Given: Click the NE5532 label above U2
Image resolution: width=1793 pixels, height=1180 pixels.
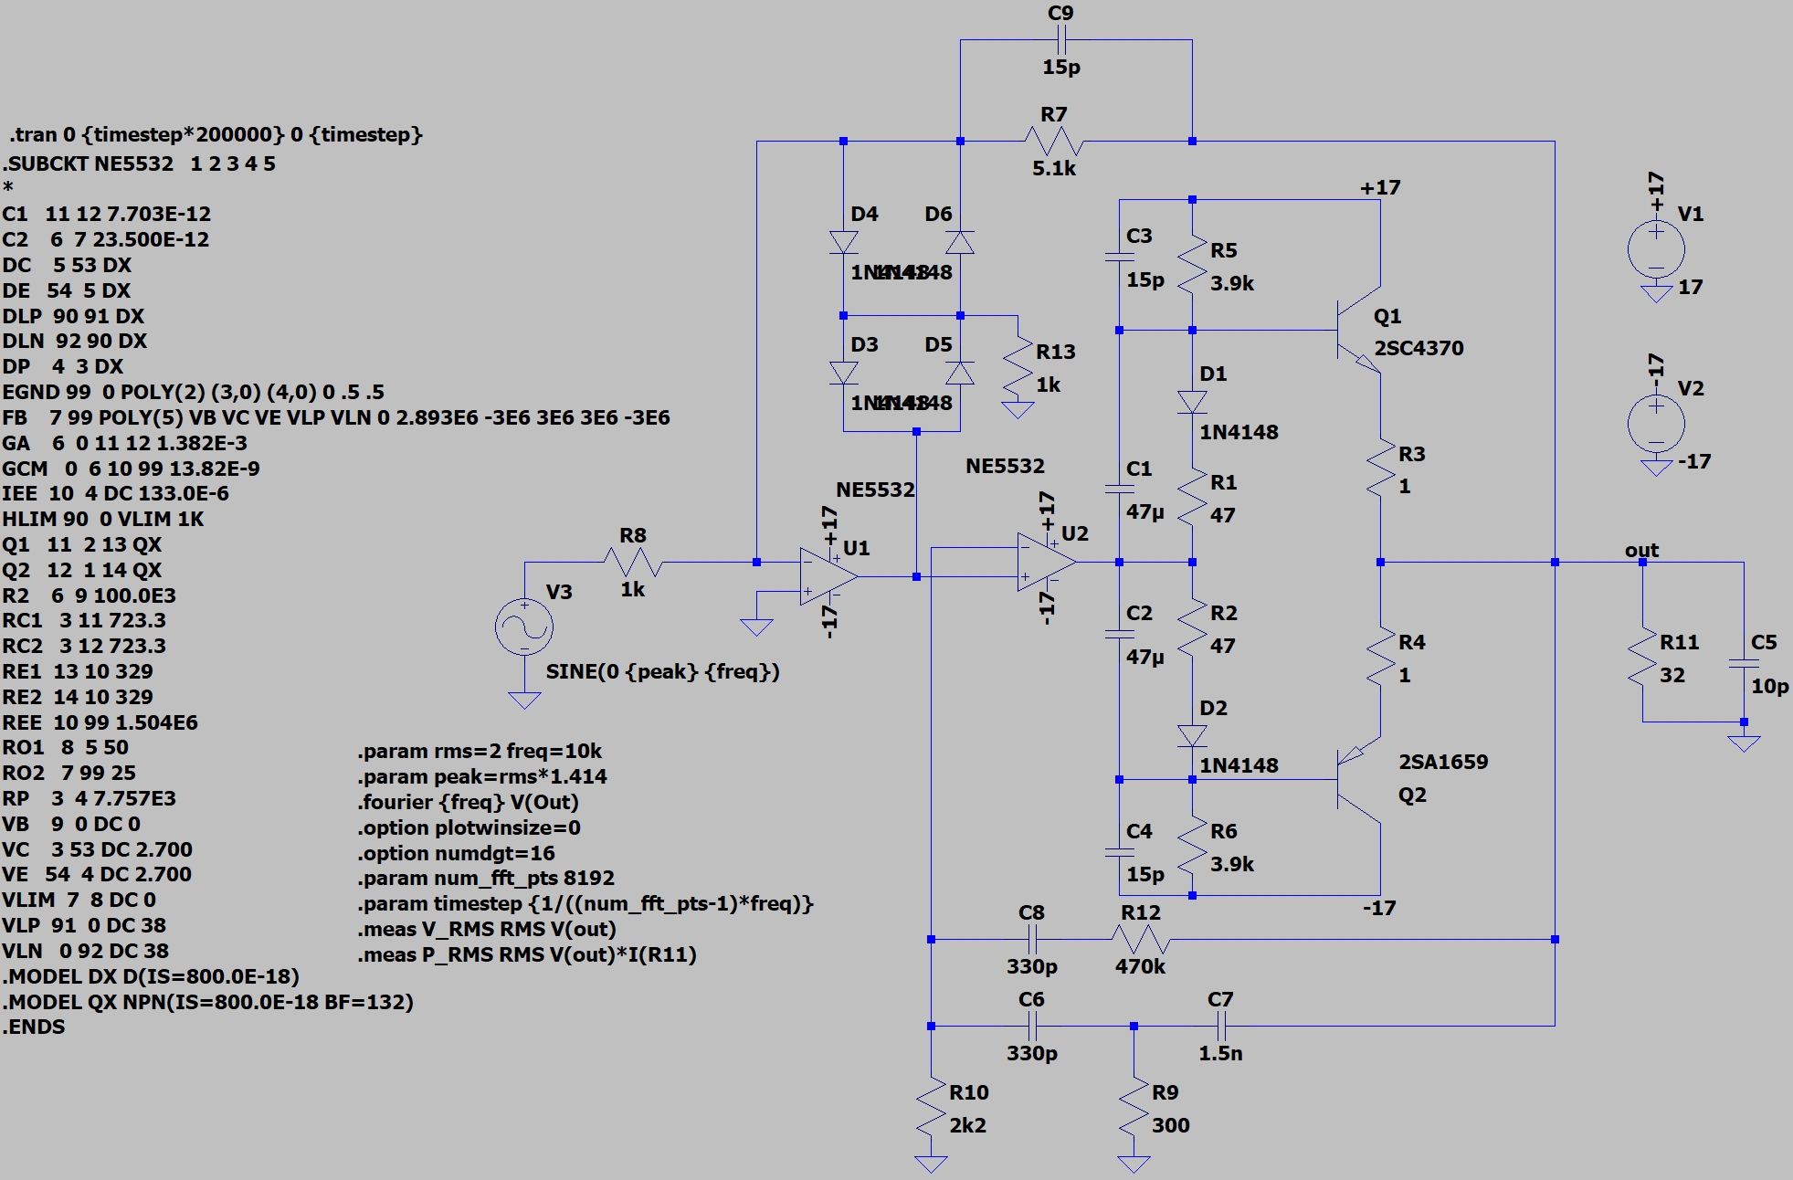Looking at the screenshot, I should click(x=1005, y=466).
